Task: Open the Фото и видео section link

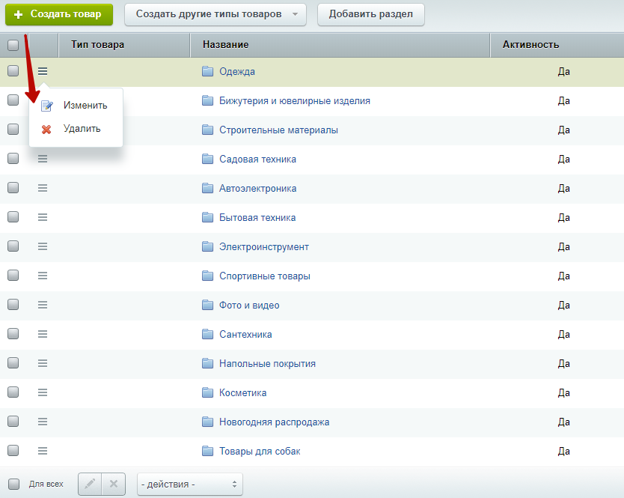Action: [x=249, y=306]
